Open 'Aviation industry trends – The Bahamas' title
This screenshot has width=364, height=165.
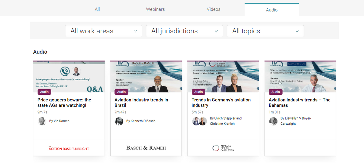pos(299,103)
